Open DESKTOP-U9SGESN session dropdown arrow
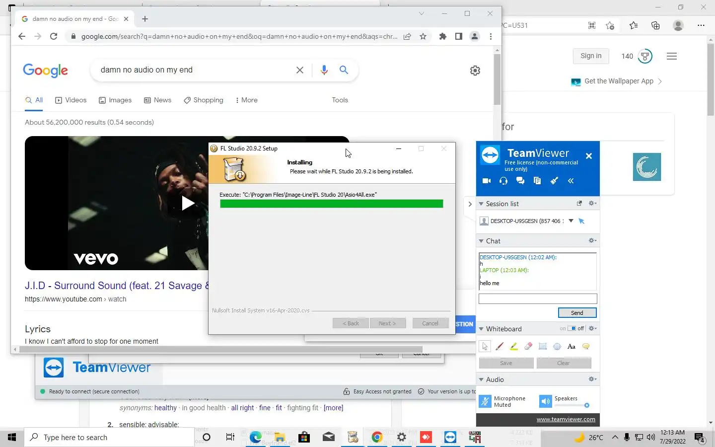The image size is (715, 447). (571, 221)
